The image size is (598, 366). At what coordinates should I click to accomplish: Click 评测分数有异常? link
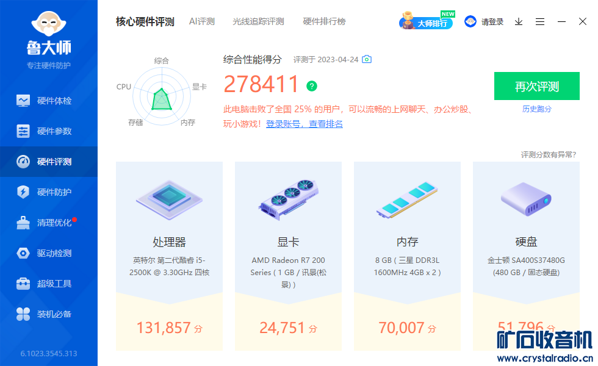[549, 154]
